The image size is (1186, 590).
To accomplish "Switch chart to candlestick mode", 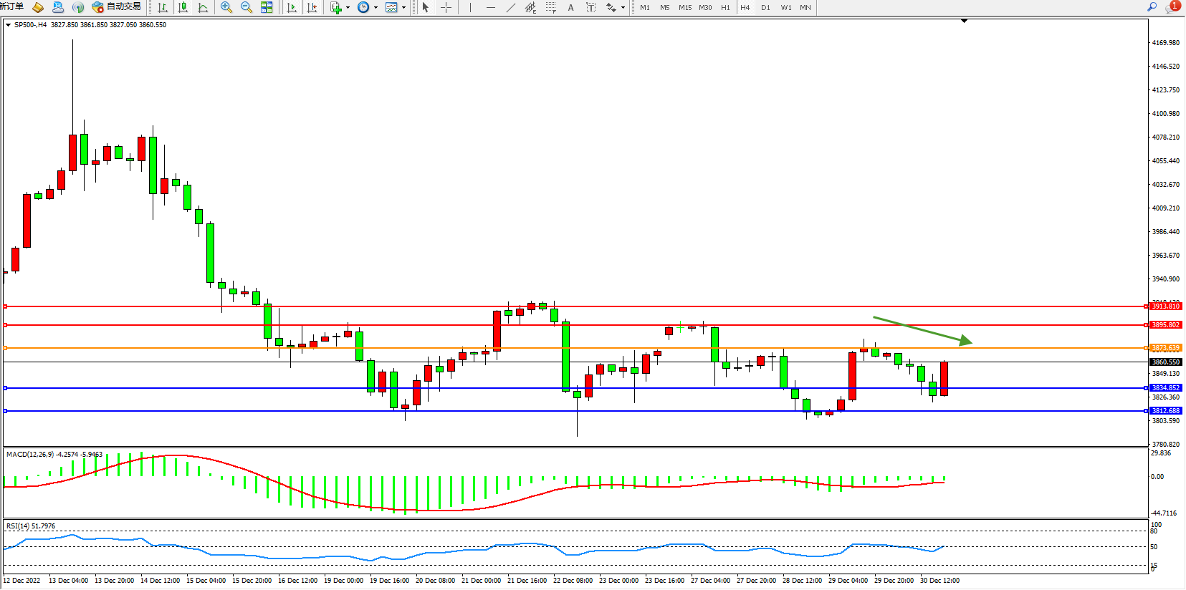I will click(x=183, y=7).
